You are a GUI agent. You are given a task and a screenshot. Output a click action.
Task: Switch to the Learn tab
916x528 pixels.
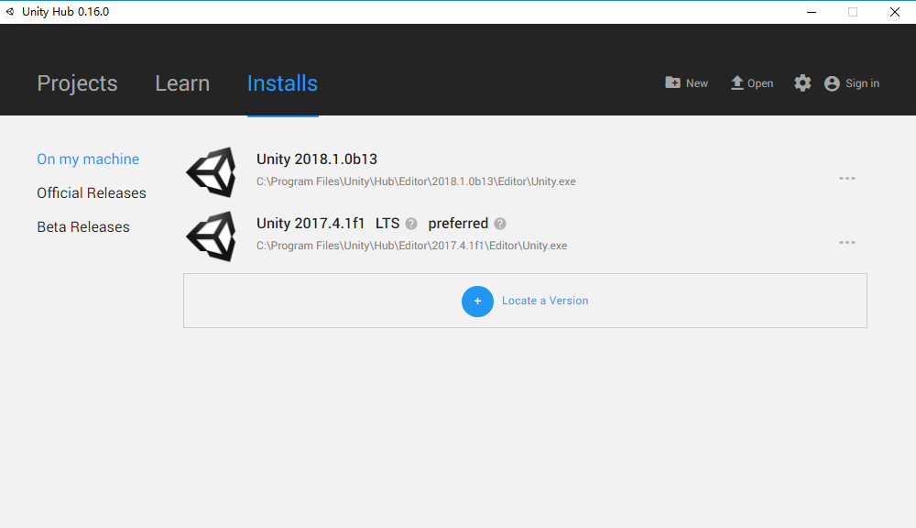182,83
